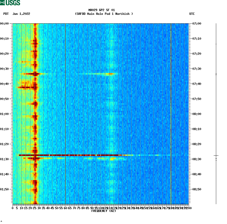Open the FREQUENCY (HZ) axis options
Screen dimensions: 227x224
tap(104, 211)
